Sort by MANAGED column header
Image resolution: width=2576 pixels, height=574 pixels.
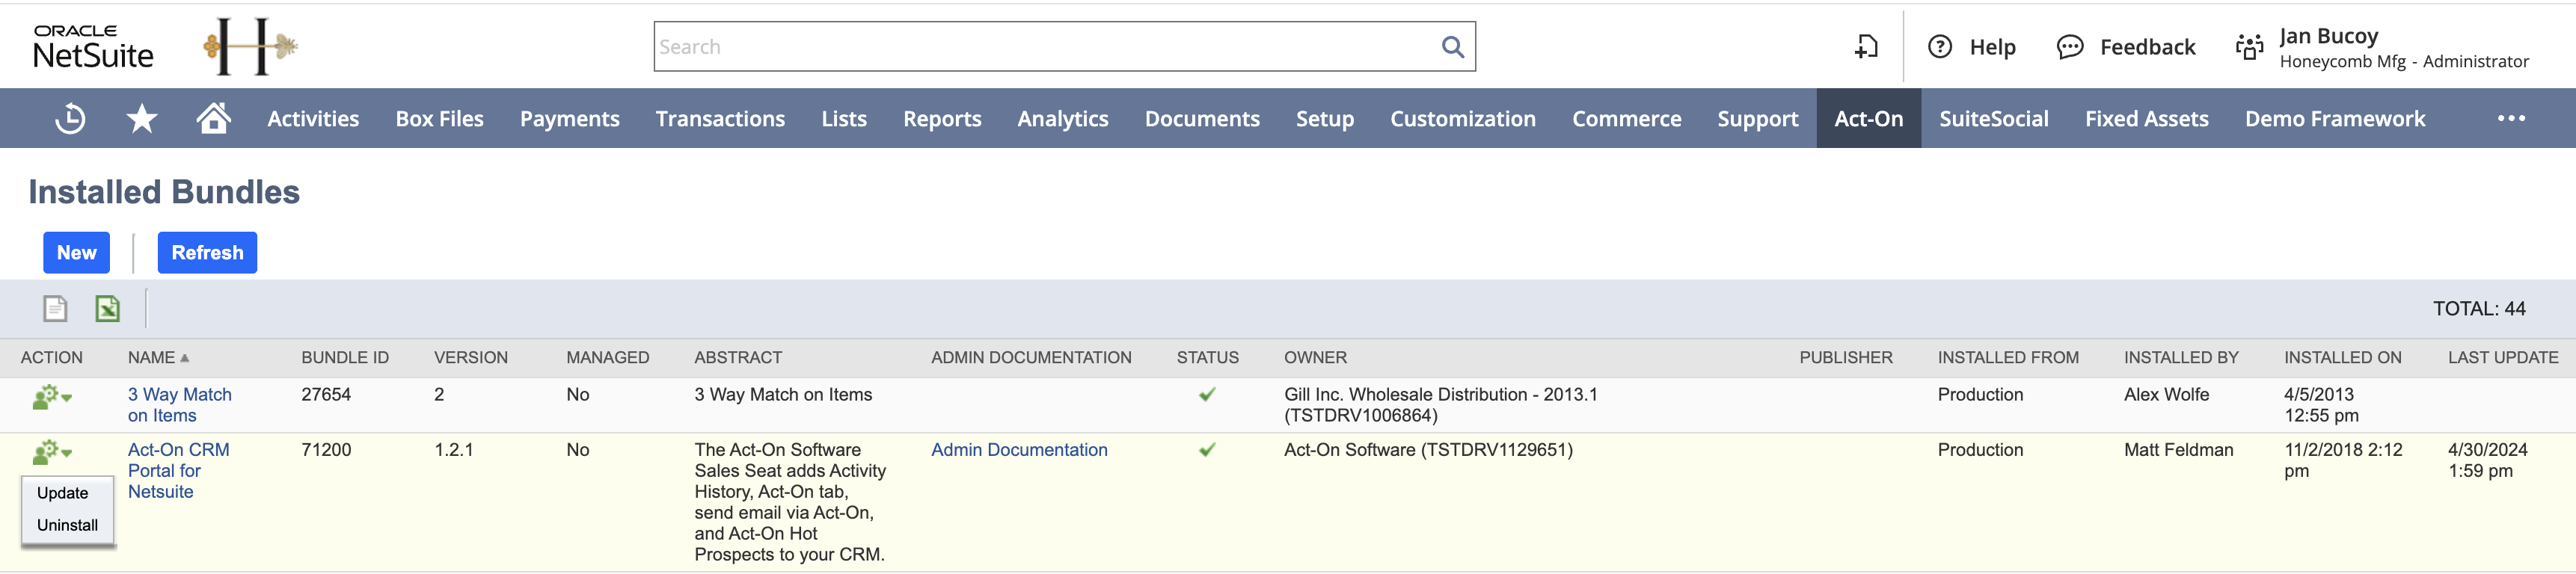click(x=608, y=358)
